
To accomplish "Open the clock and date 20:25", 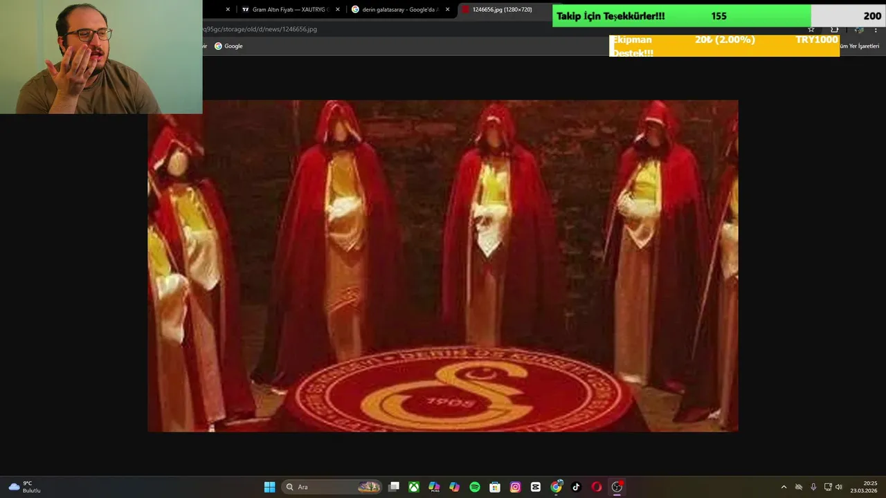I will tap(865, 487).
